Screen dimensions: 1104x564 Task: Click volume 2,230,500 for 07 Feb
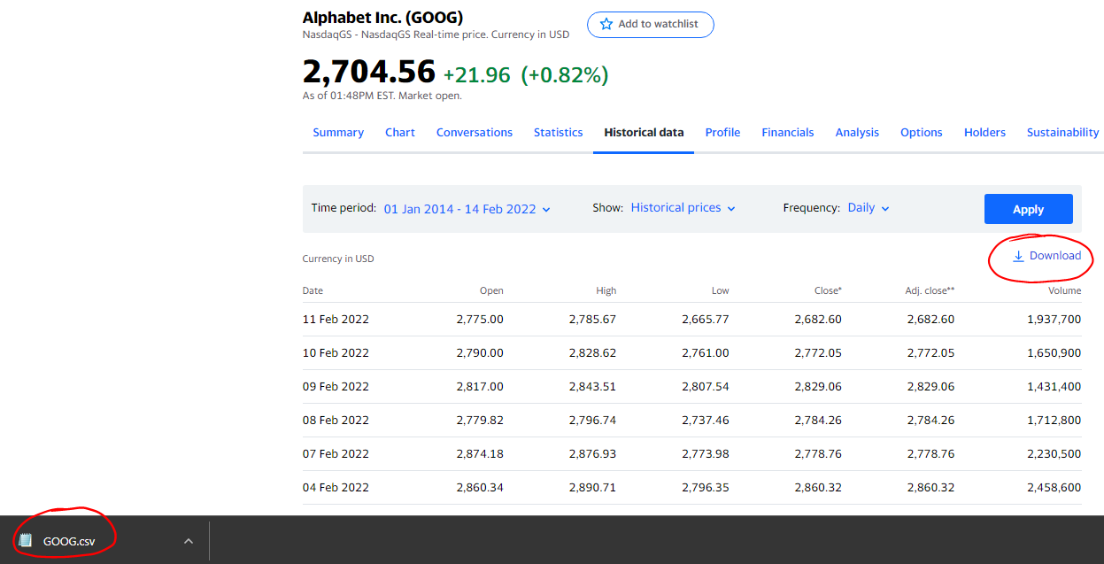(x=1054, y=454)
